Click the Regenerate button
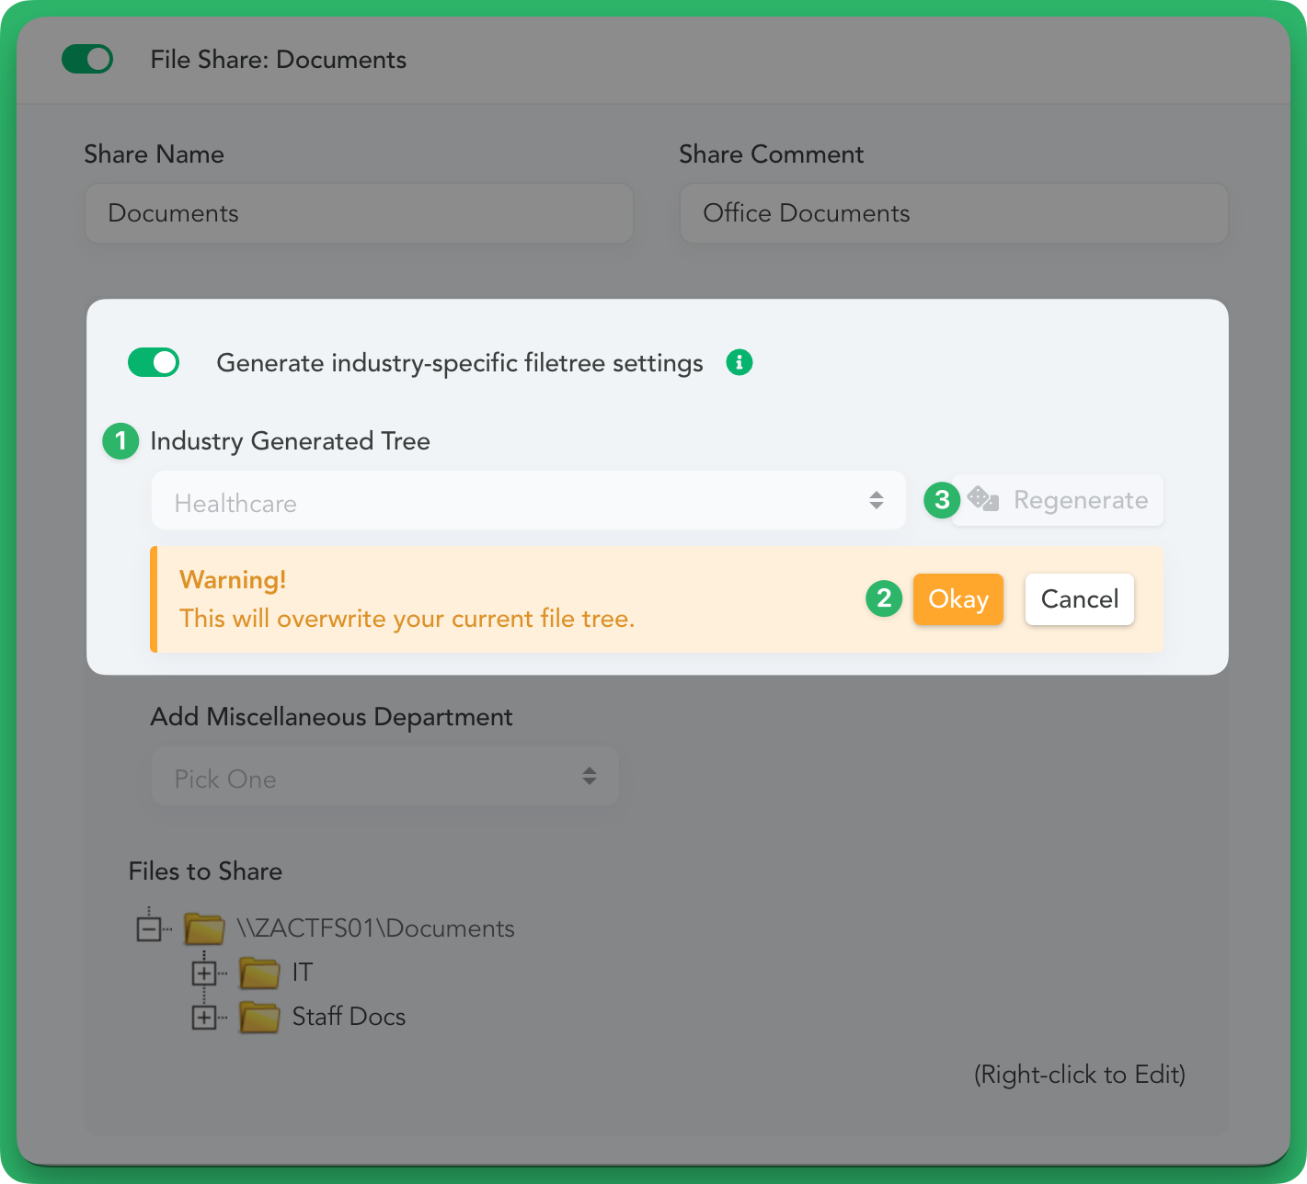Screen dimensions: 1307x1184 (1058, 500)
